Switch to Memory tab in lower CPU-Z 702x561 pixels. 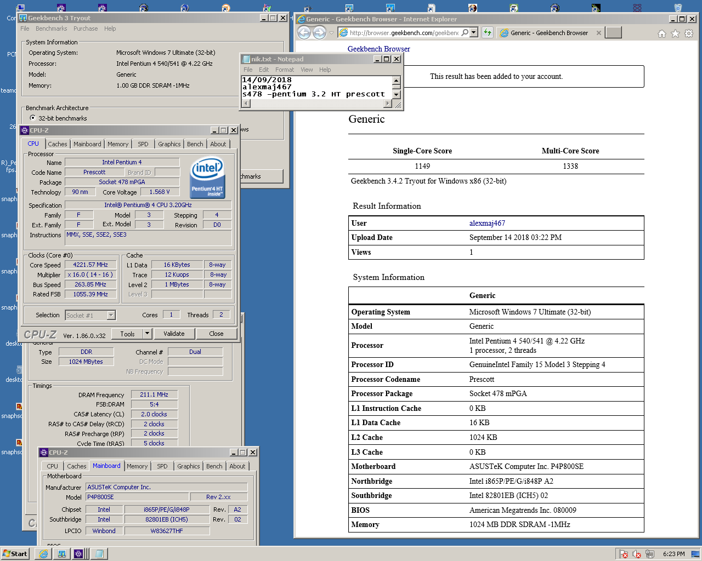click(x=137, y=466)
